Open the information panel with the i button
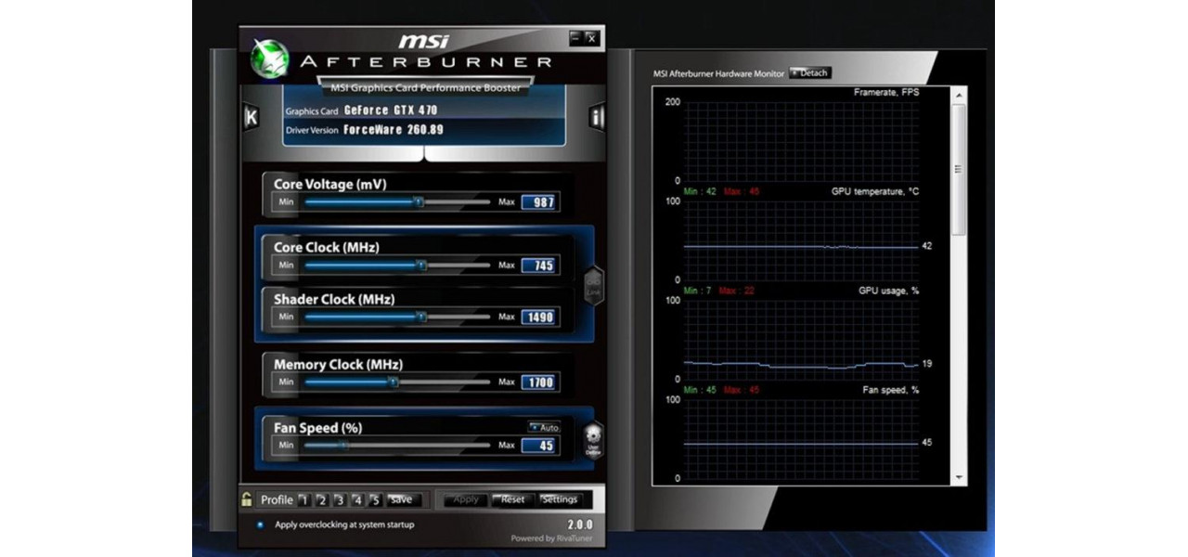This screenshot has width=1188, height=557. pyautogui.click(x=597, y=117)
